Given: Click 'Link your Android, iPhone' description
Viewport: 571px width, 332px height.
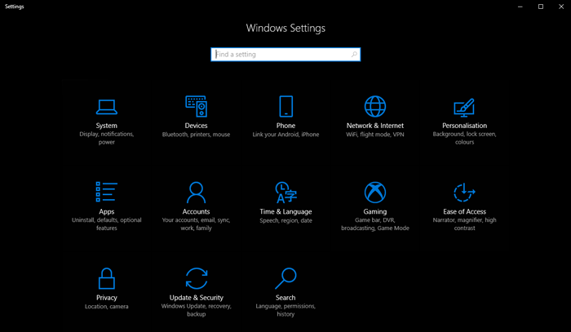Looking at the screenshot, I should pos(285,135).
